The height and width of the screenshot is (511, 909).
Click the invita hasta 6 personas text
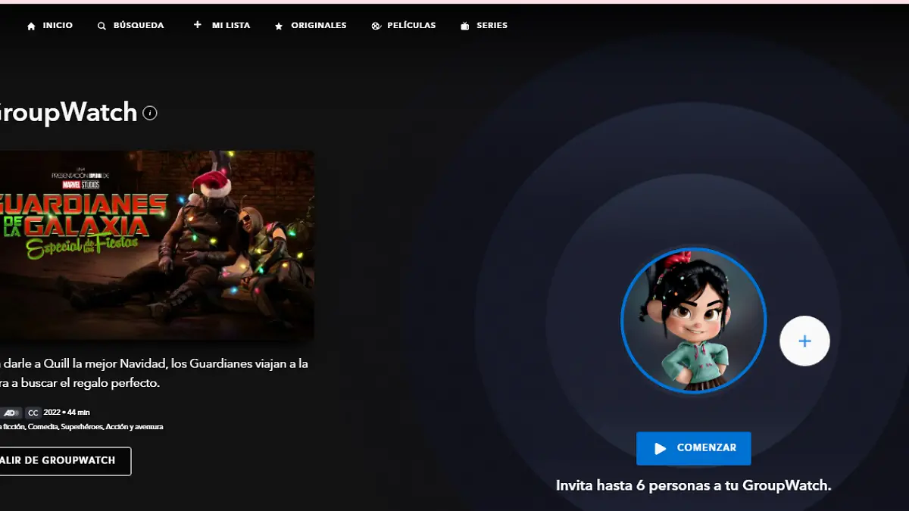click(x=693, y=485)
